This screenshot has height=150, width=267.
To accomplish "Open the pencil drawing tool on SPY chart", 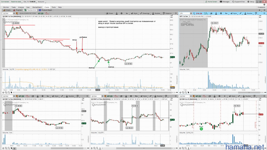I will 240,13.
